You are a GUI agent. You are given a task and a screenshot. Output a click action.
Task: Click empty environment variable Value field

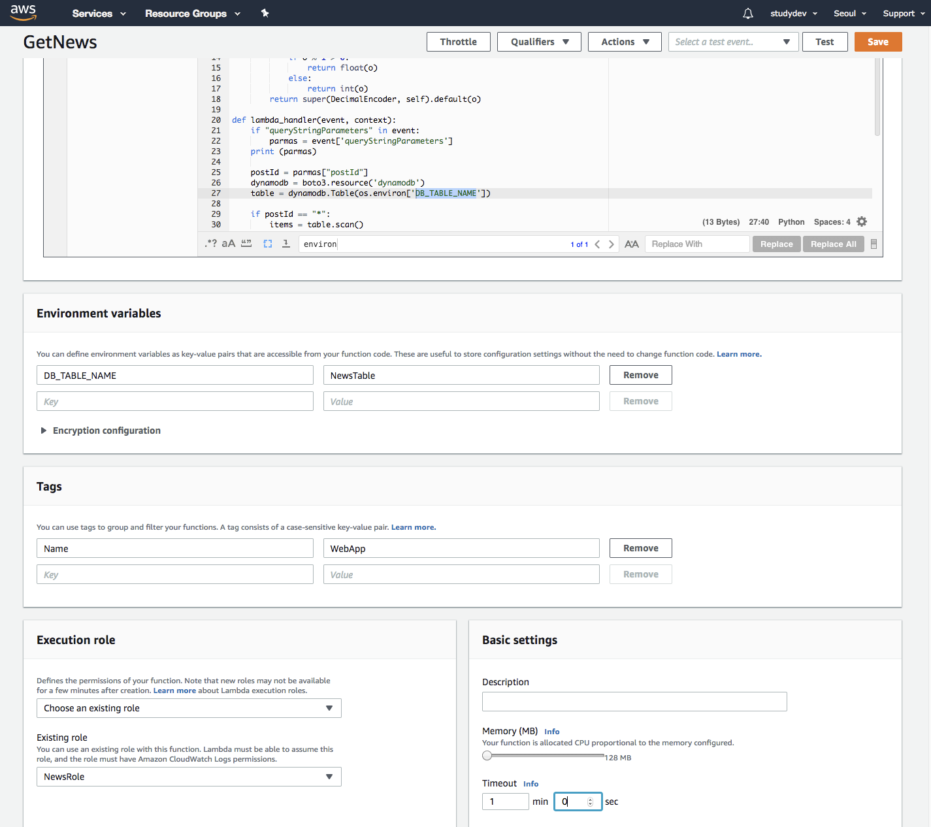461,401
